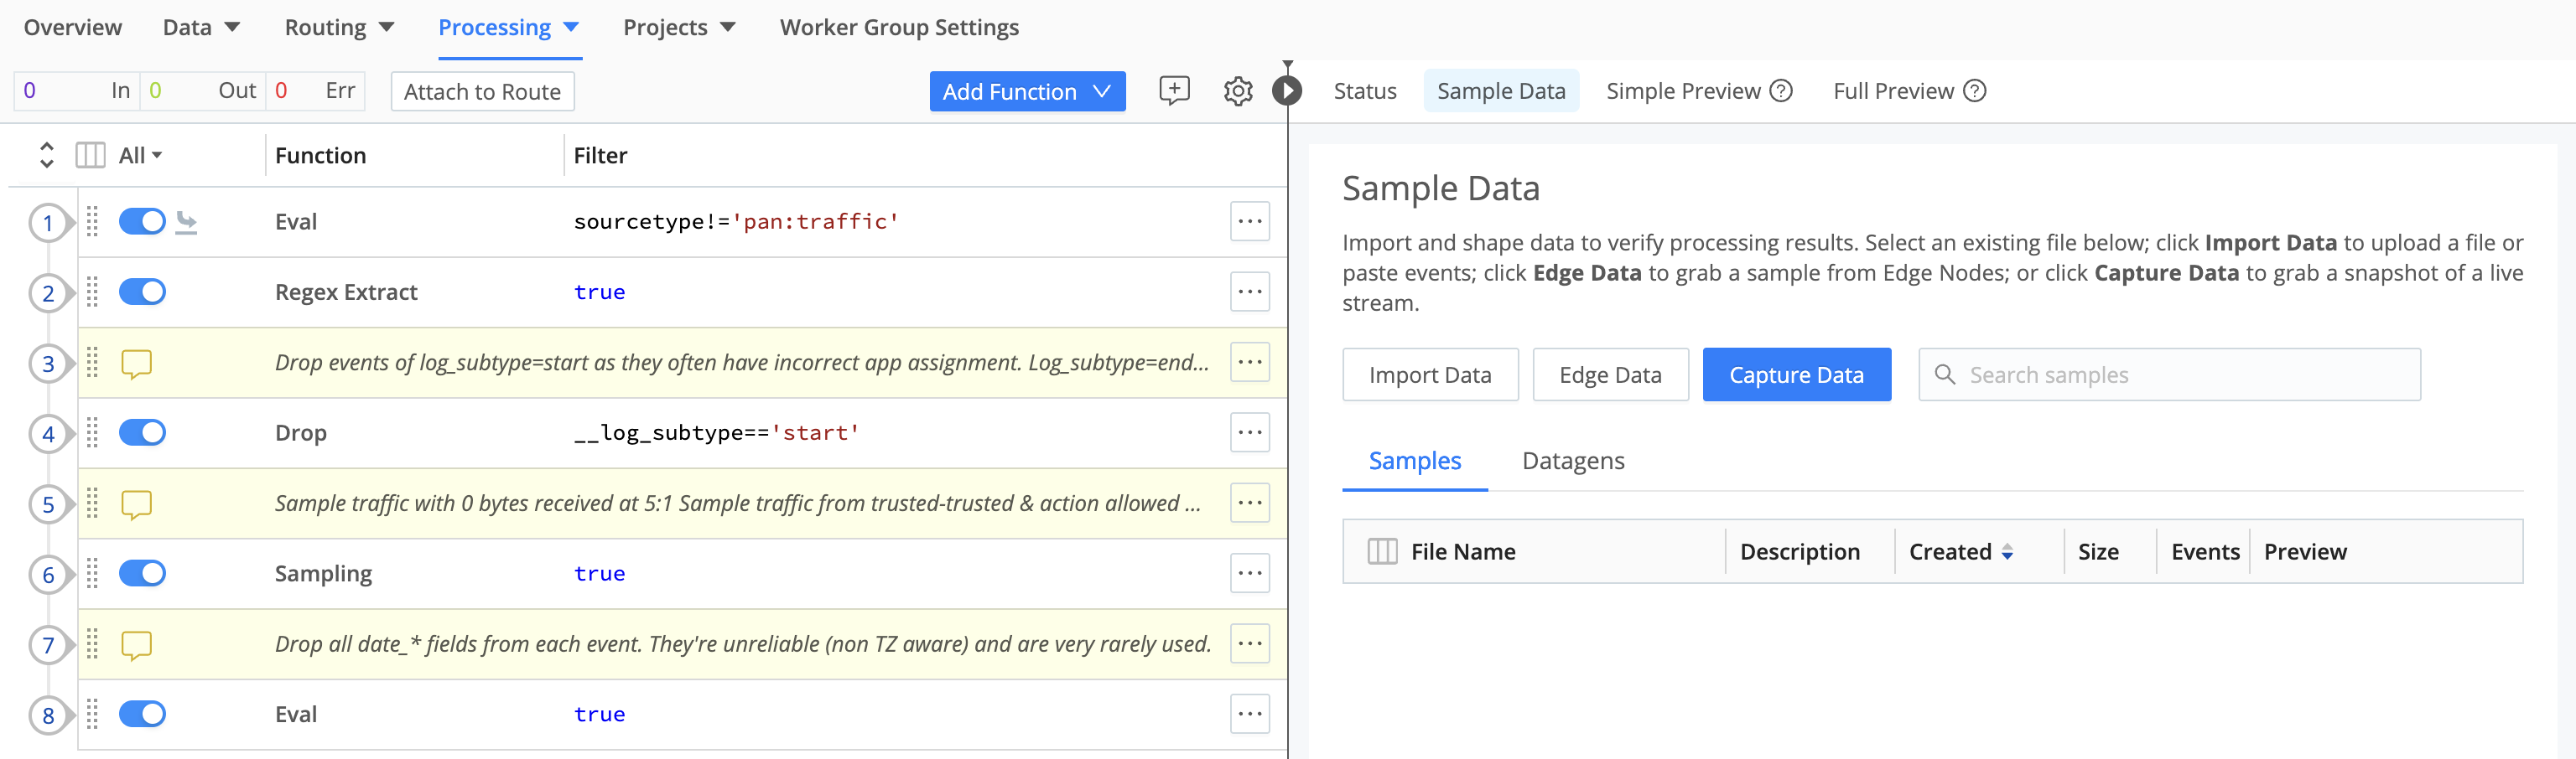Open the All filter dropdown

pos(140,156)
